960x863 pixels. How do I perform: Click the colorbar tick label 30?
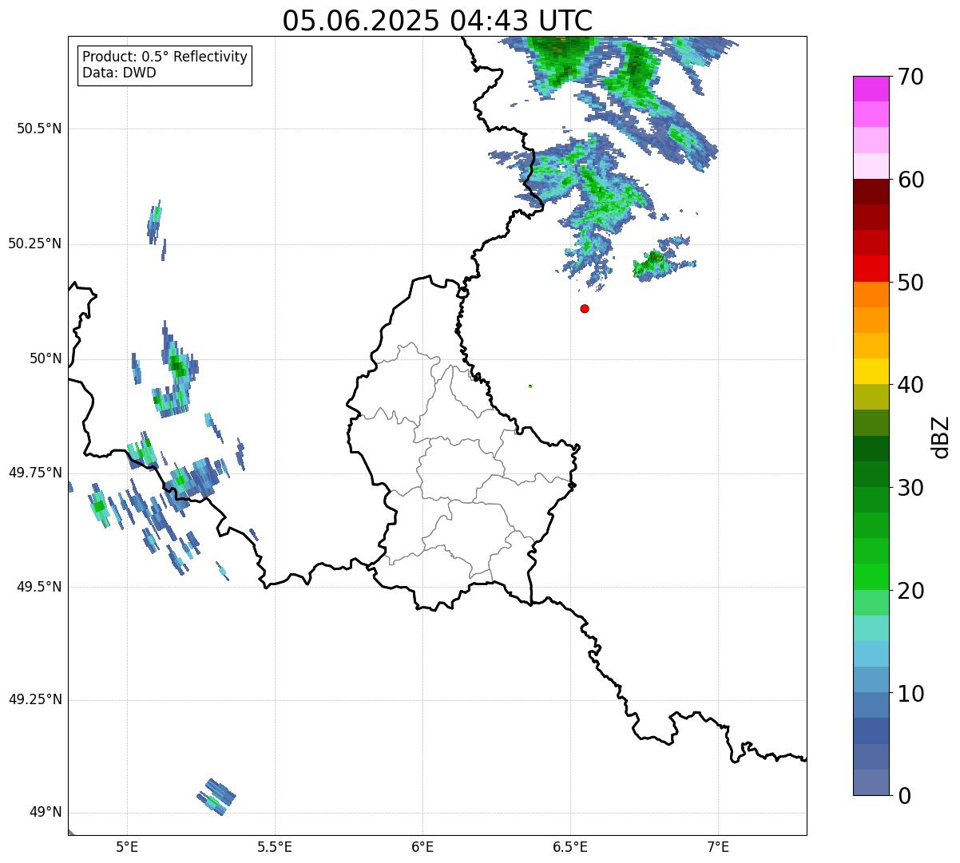click(910, 488)
